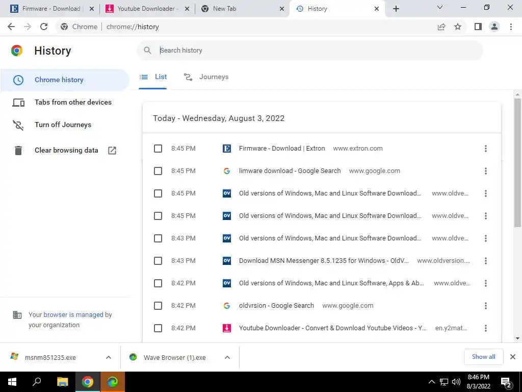Click Show all downloads button
Image resolution: width=522 pixels, height=392 pixels.
pyautogui.click(x=483, y=357)
